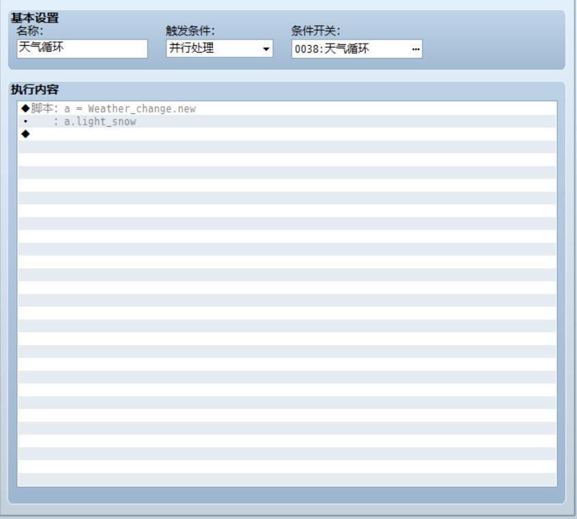The width and height of the screenshot is (577, 519).
Task: Click the 名称 input field containing 天气循环
Action: click(82, 48)
